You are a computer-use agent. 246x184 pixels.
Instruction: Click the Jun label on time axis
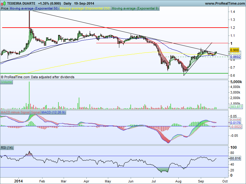pos(131,181)
